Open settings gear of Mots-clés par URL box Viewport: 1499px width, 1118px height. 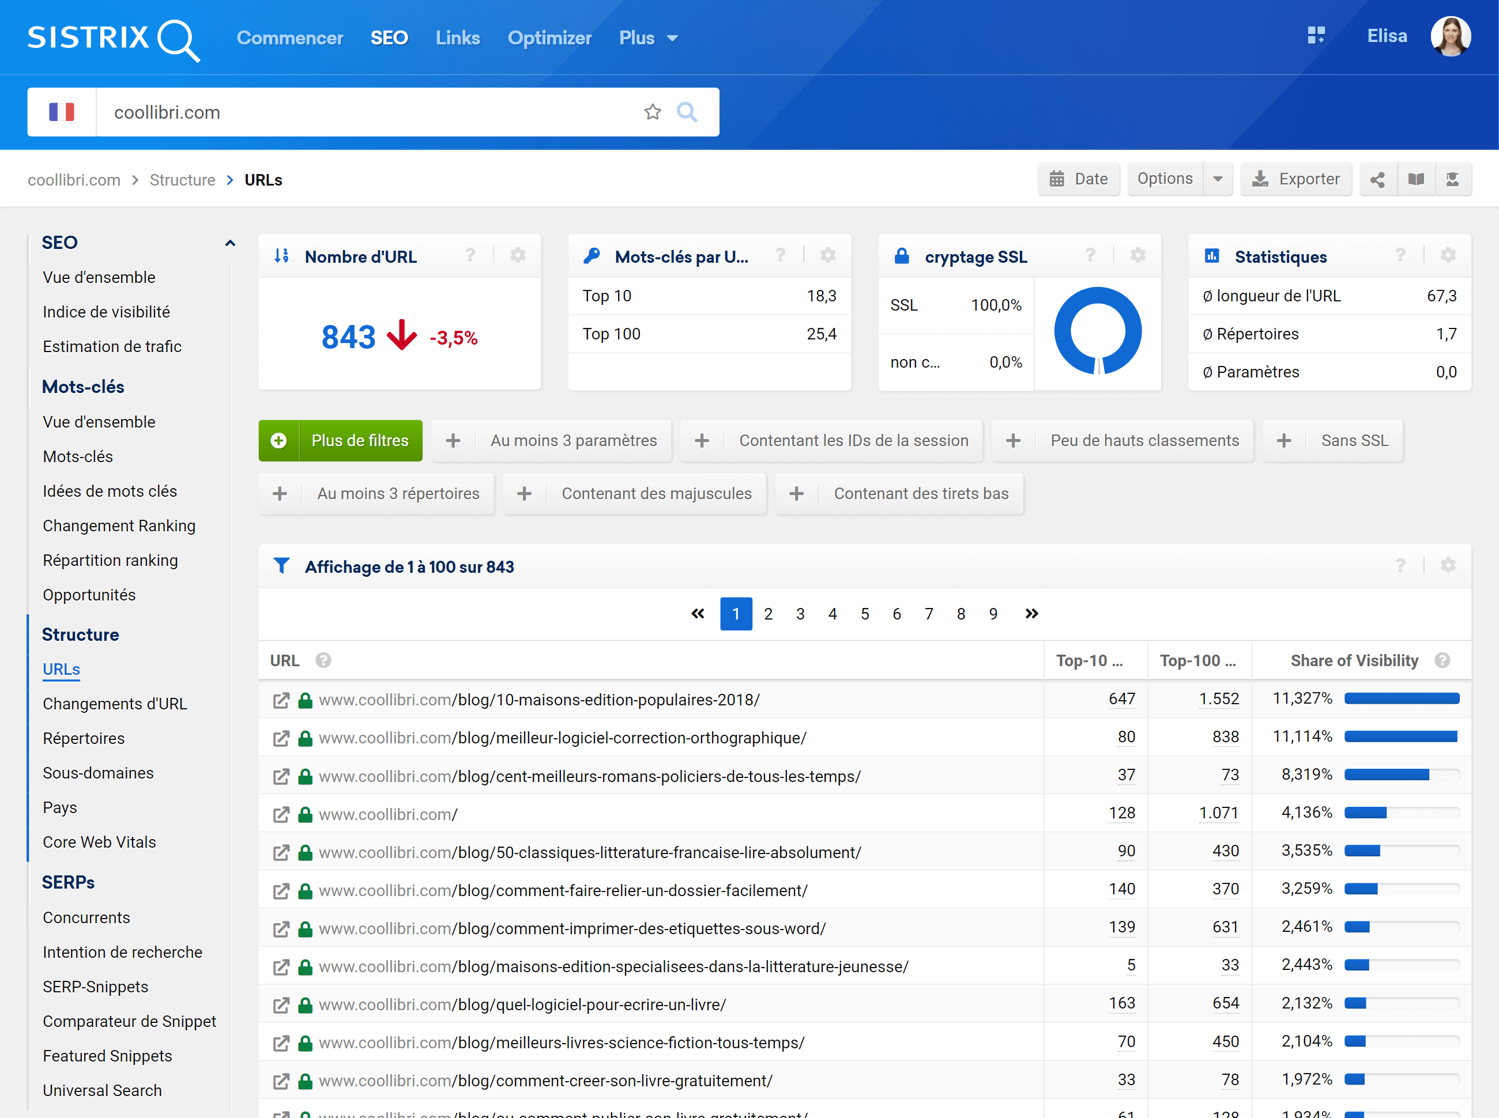pos(828,255)
